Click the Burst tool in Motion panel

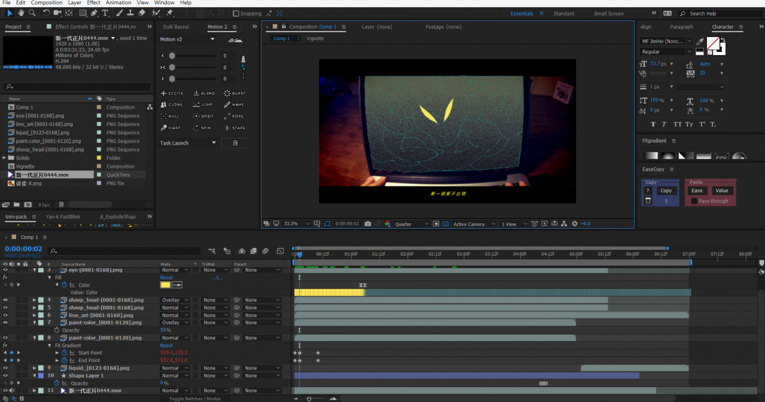pos(234,93)
